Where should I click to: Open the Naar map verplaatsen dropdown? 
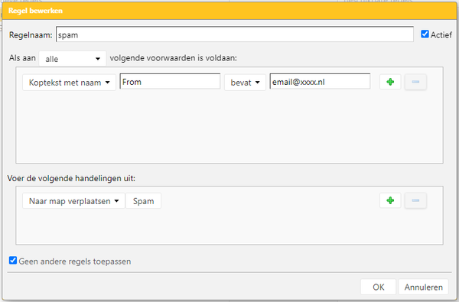click(x=73, y=201)
